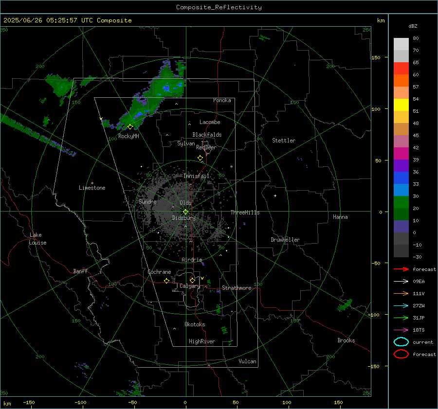Click the cyan current ellipse legend icon
This screenshot has height=409, width=438.
[x=401, y=342]
